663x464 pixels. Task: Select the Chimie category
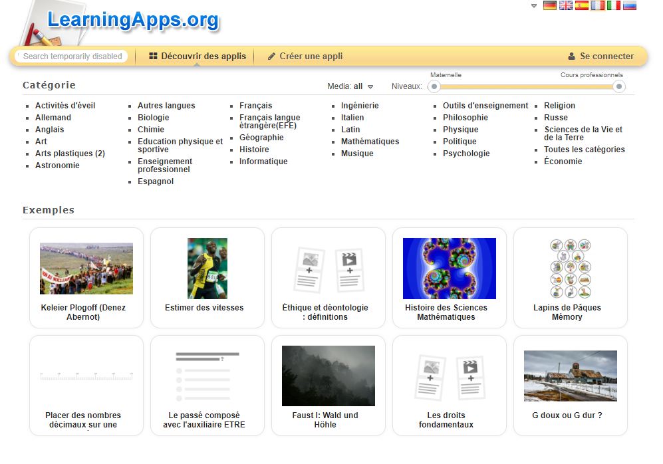pyautogui.click(x=150, y=130)
